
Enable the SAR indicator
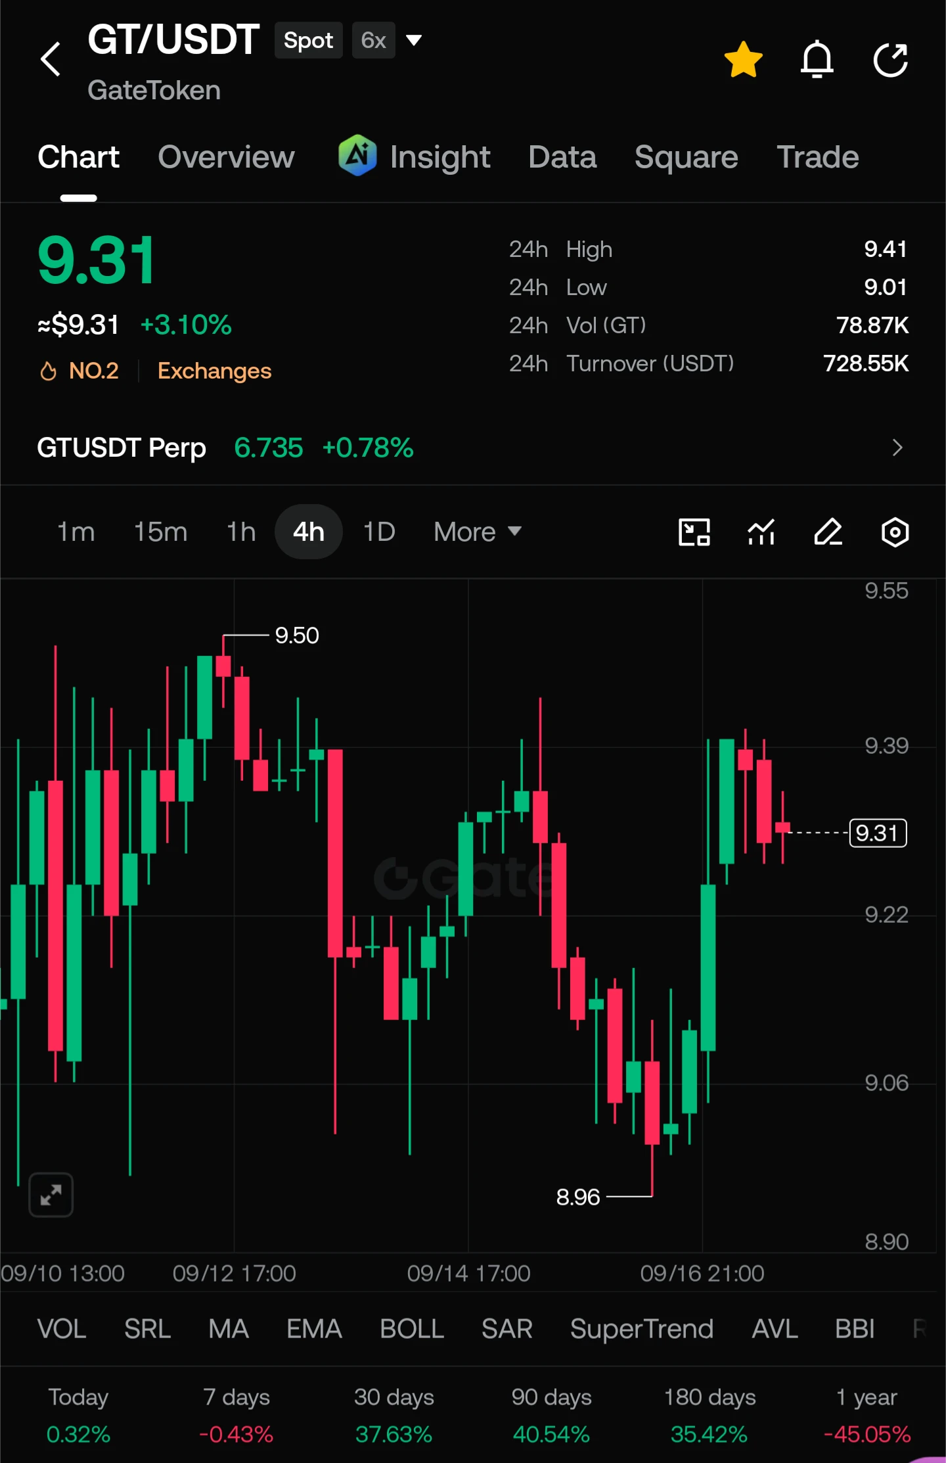coord(507,1329)
